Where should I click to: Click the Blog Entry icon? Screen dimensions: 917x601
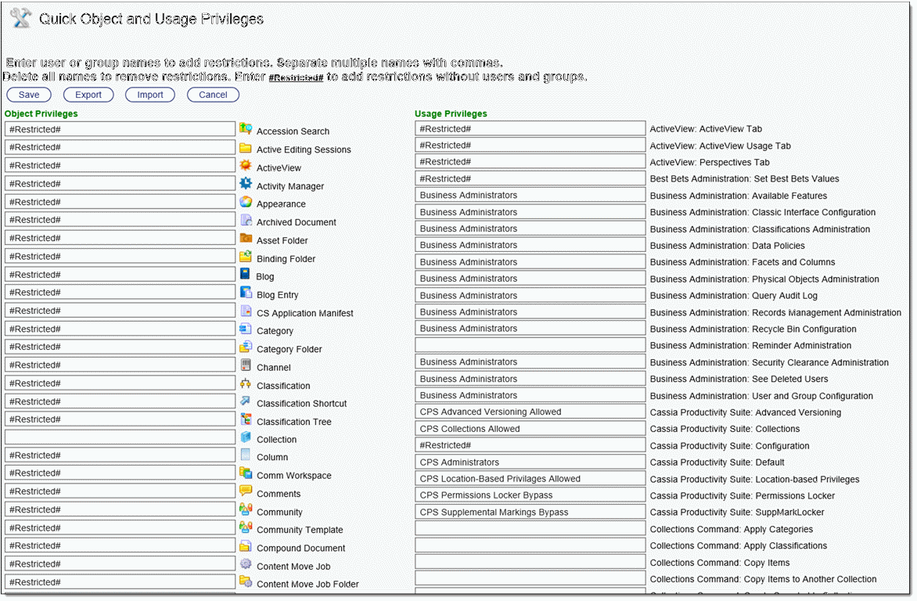click(246, 293)
